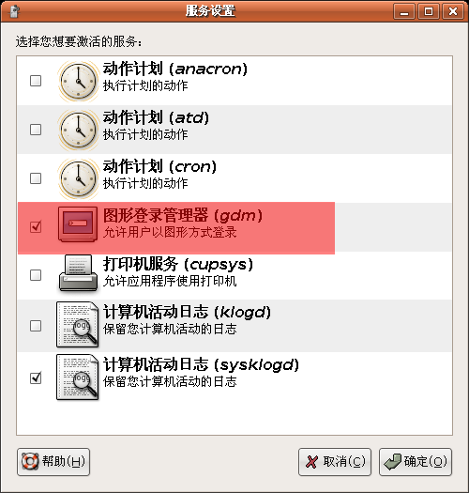This screenshot has width=469, height=493.
Task: Enable the anacron service checkbox
Action: pyautogui.click(x=36, y=81)
